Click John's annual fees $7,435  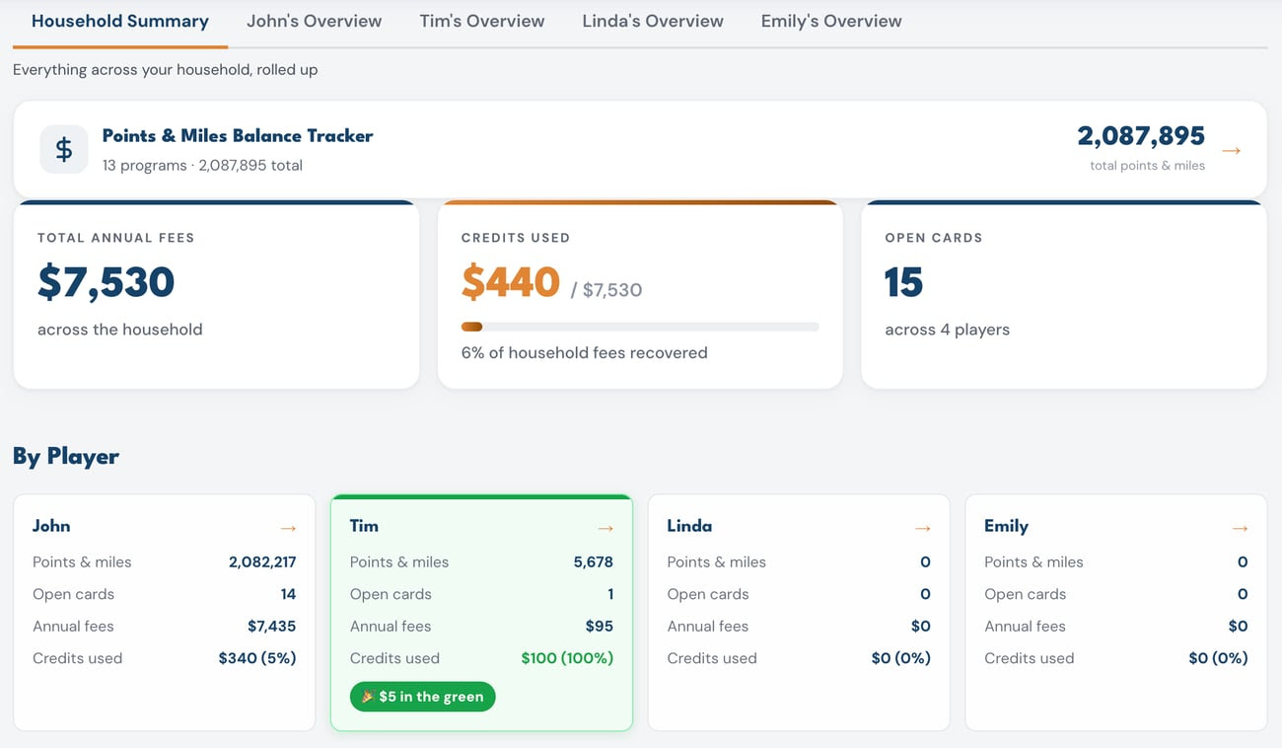(271, 627)
